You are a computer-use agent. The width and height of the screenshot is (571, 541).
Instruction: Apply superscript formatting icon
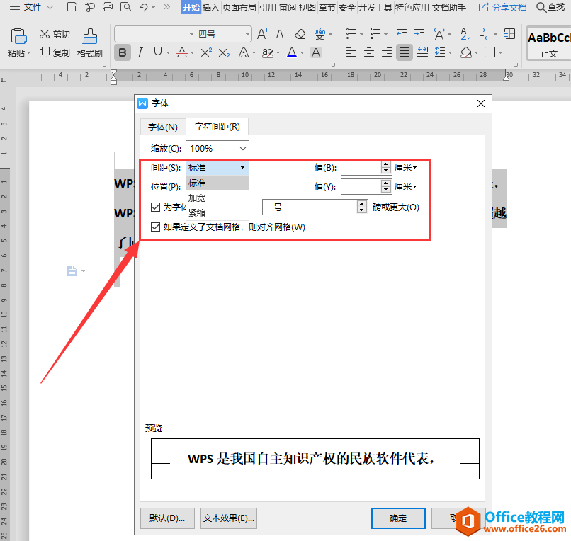point(206,53)
